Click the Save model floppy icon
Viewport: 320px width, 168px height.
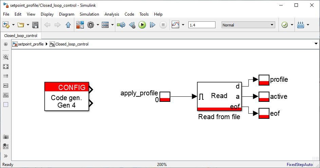[35, 25]
